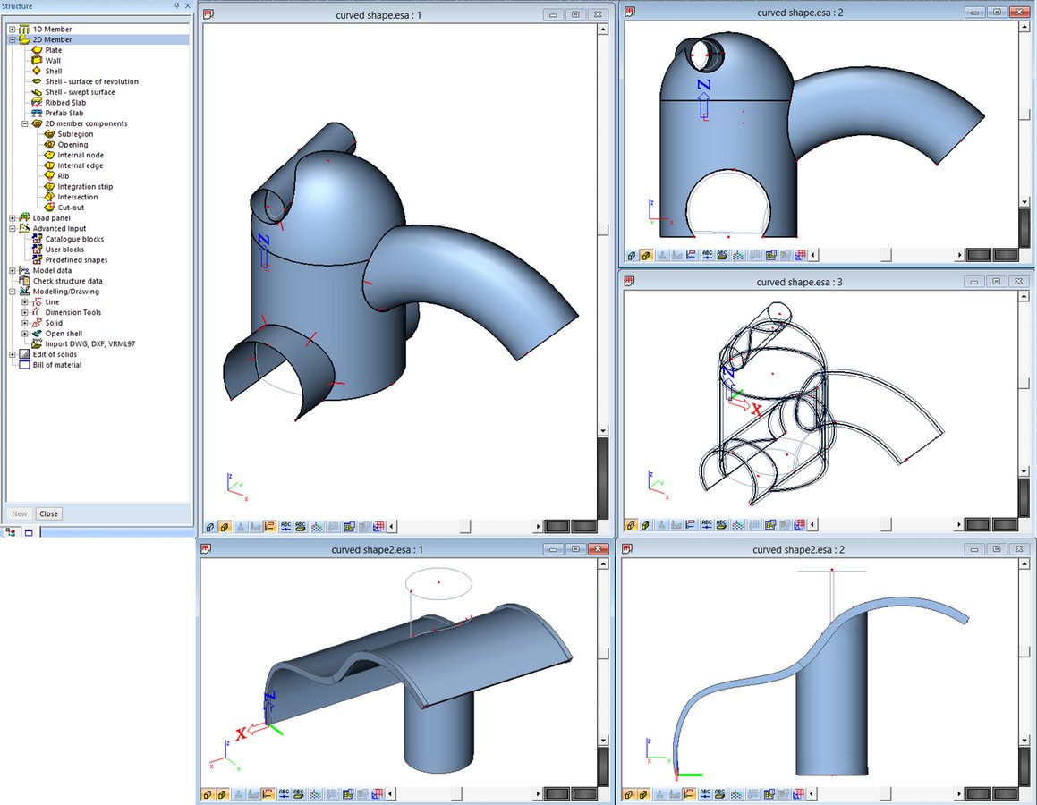This screenshot has width=1037, height=805.
Task: Toggle grid display in curved shape2 window 1
Action: click(378, 793)
